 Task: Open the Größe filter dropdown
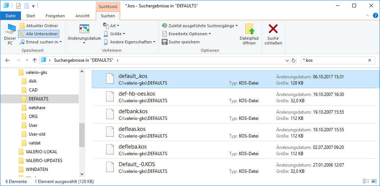pyautogui.click(x=114, y=34)
